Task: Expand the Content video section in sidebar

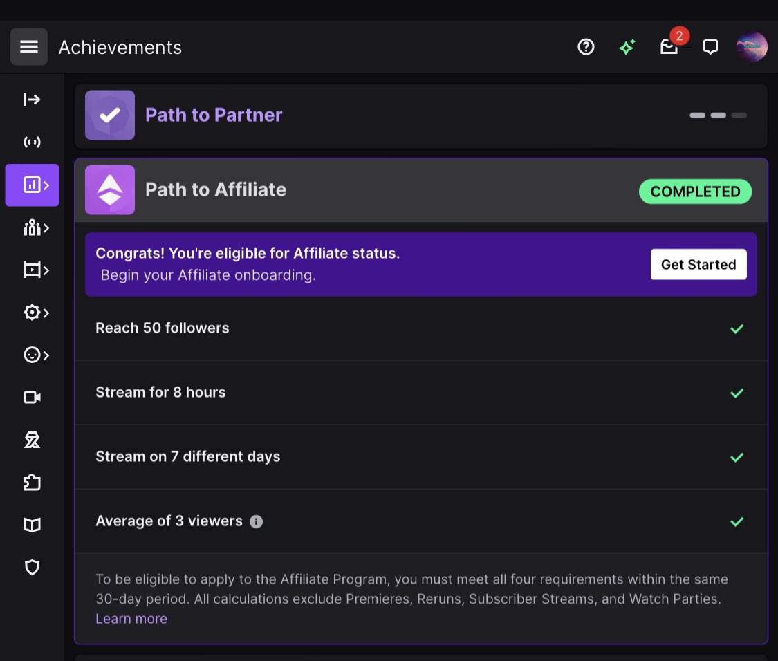Action: tap(36, 270)
